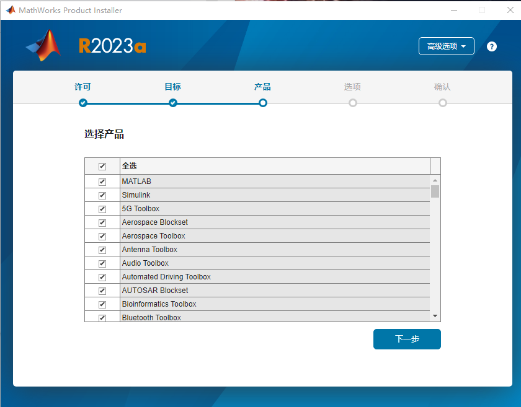
Task: Click the MATLAB logo in header
Action: [43, 45]
